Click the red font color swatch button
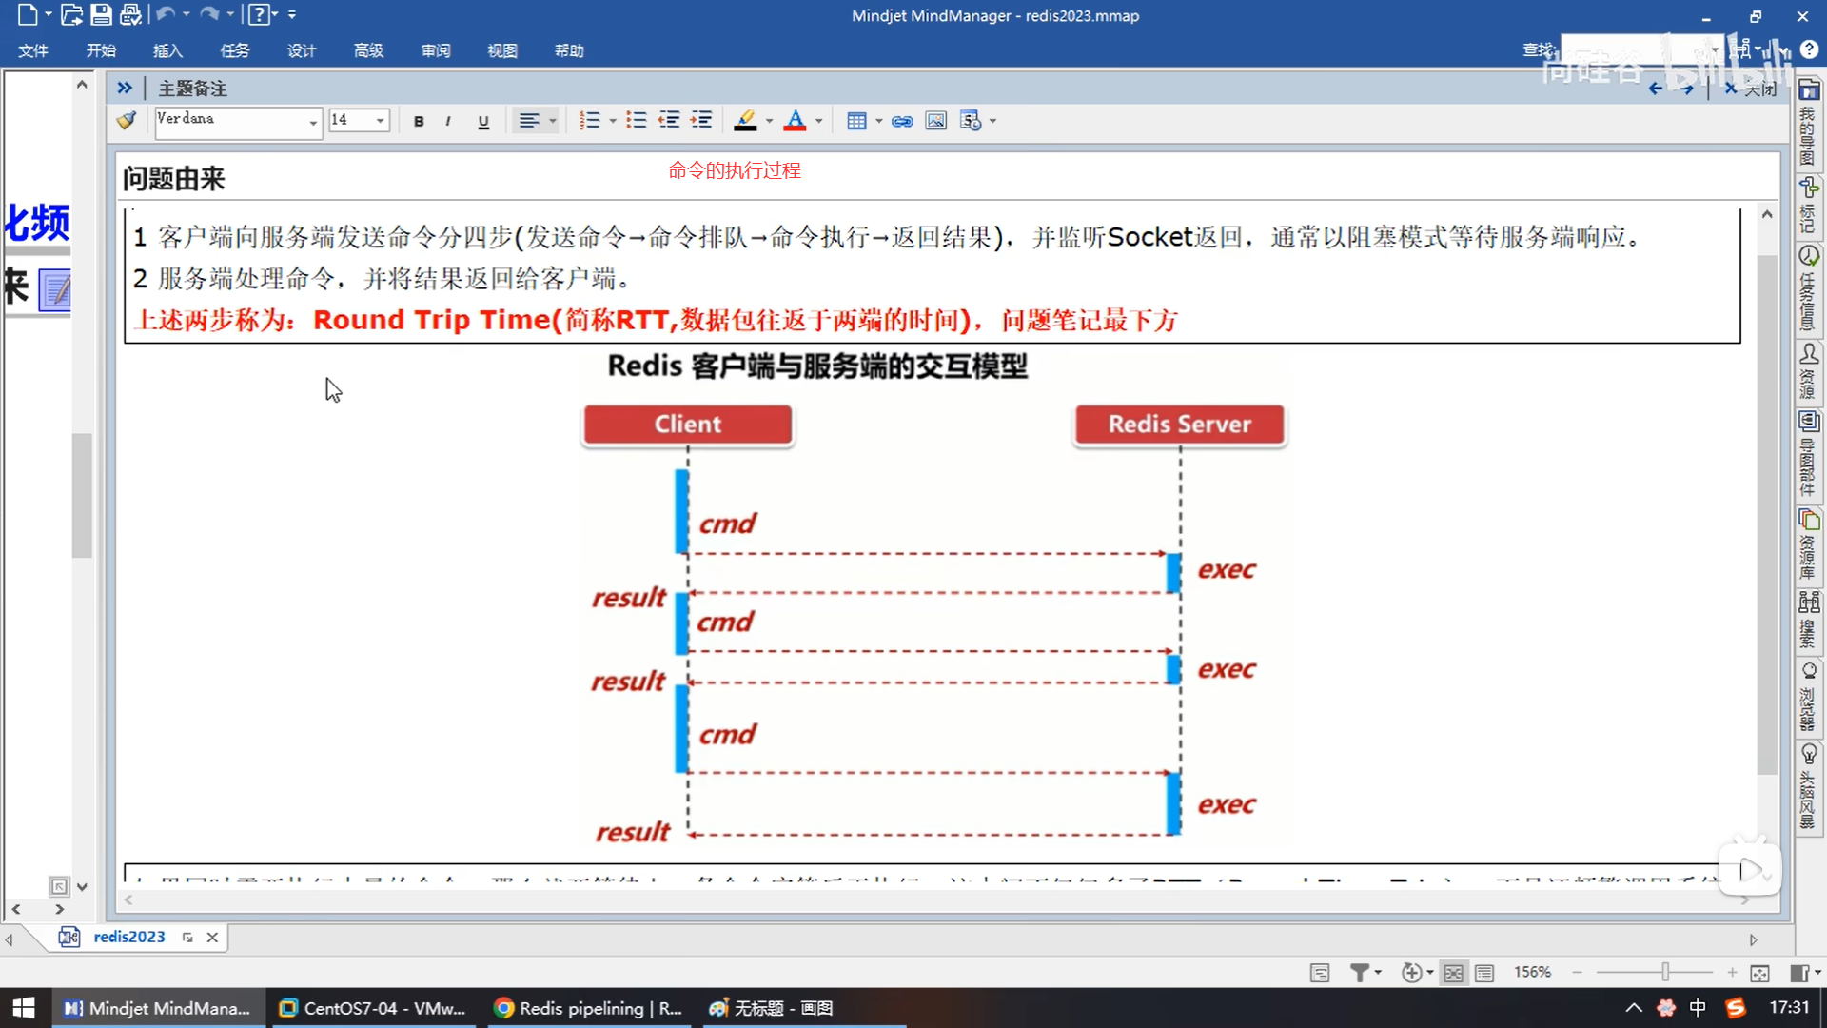 (x=796, y=121)
